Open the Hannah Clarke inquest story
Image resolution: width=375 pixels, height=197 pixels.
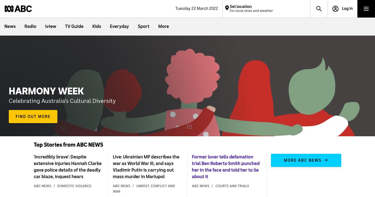pyautogui.click(x=68, y=167)
